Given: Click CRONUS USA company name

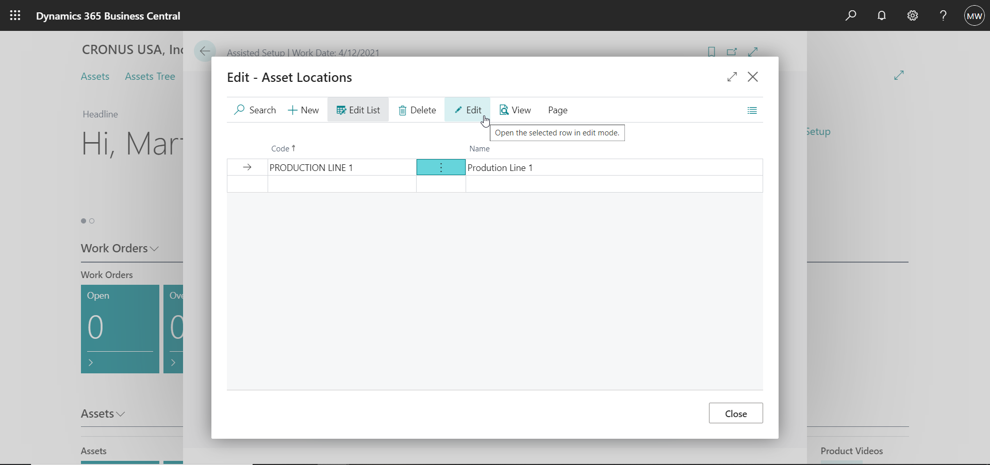Looking at the screenshot, I should (x=133, y=49).
